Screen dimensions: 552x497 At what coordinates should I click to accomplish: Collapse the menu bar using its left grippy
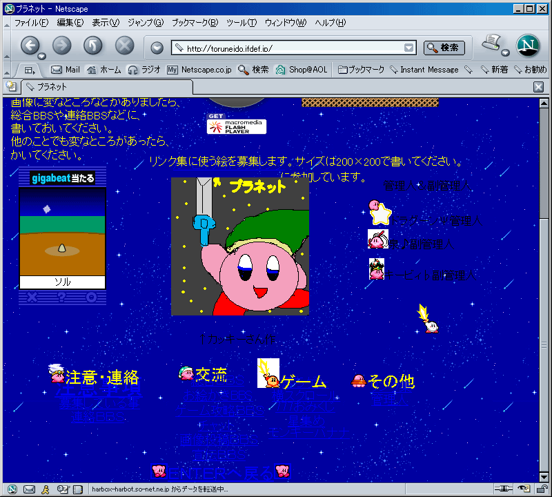(7, 23)
